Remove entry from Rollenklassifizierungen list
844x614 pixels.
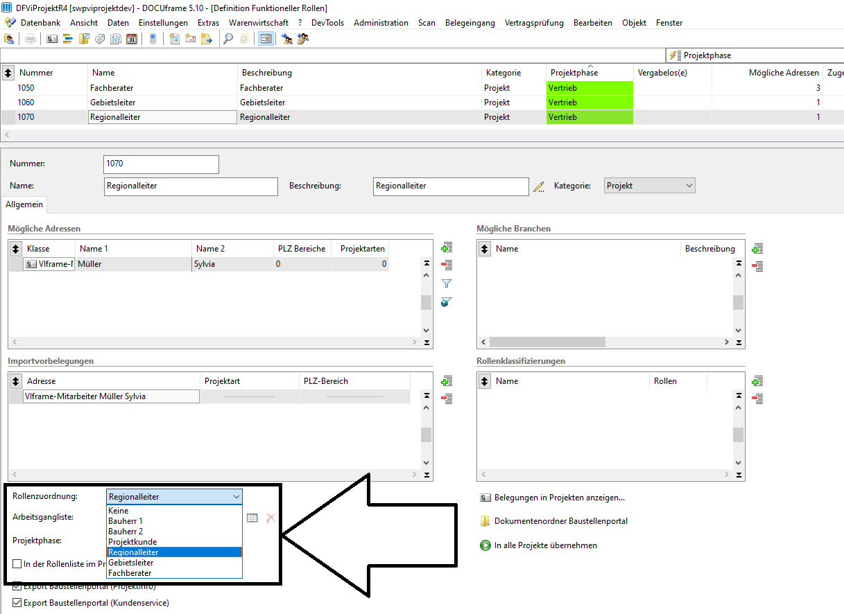757,398
